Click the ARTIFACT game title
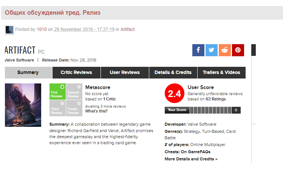This screenshot has width=283, height=174. 20,50
